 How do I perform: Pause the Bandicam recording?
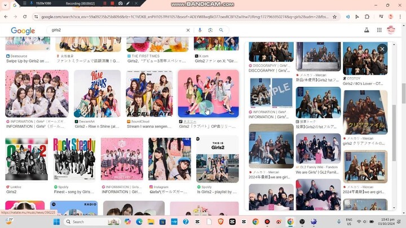(x=105, y=3)
